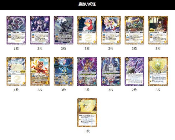Open the red fox riding flames card
175x140 pixels.
pos(40,71)
